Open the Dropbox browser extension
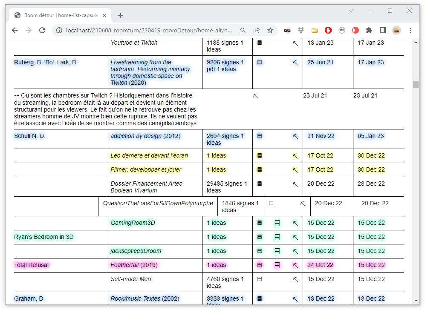428x310 pixels. pos(301,30)
